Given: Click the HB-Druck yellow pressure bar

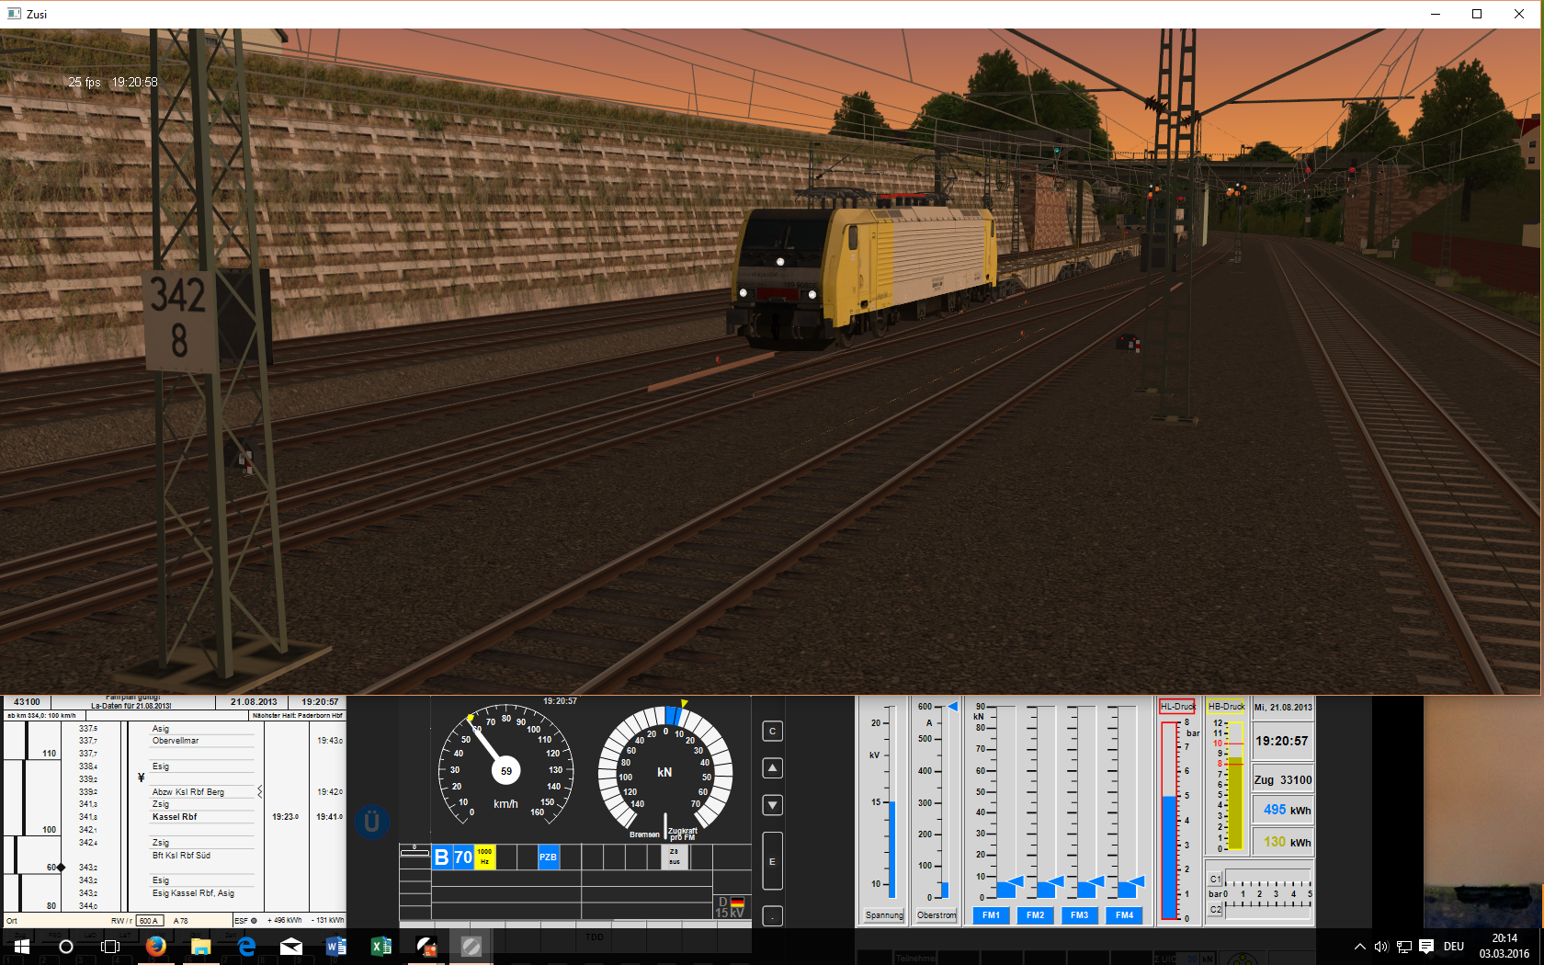Looking at the screenshot, I should pos(1236,804).
